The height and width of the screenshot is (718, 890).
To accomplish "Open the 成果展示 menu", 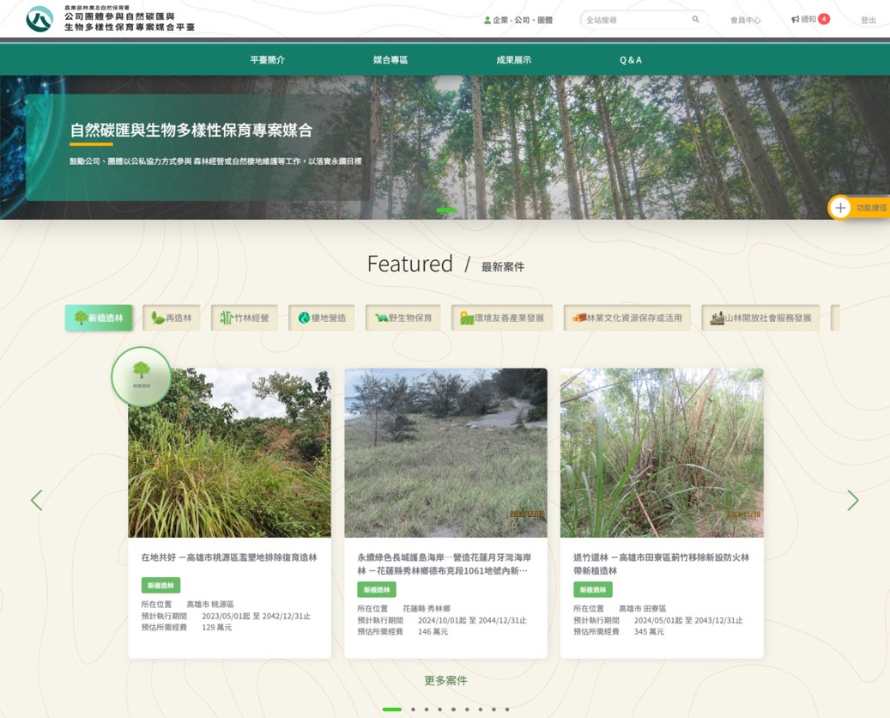I will pos(513,60).
